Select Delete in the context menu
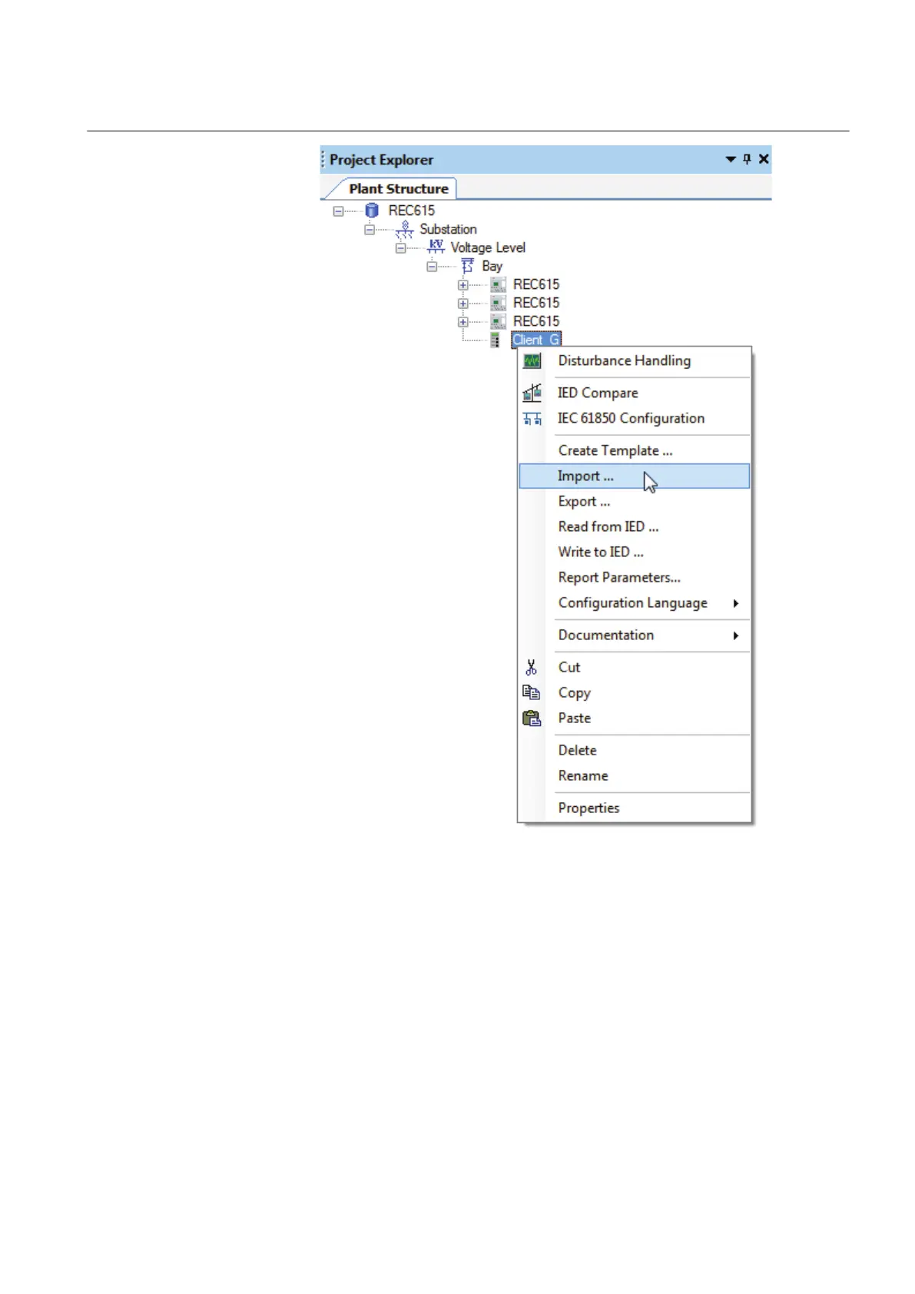 (635, 750)
